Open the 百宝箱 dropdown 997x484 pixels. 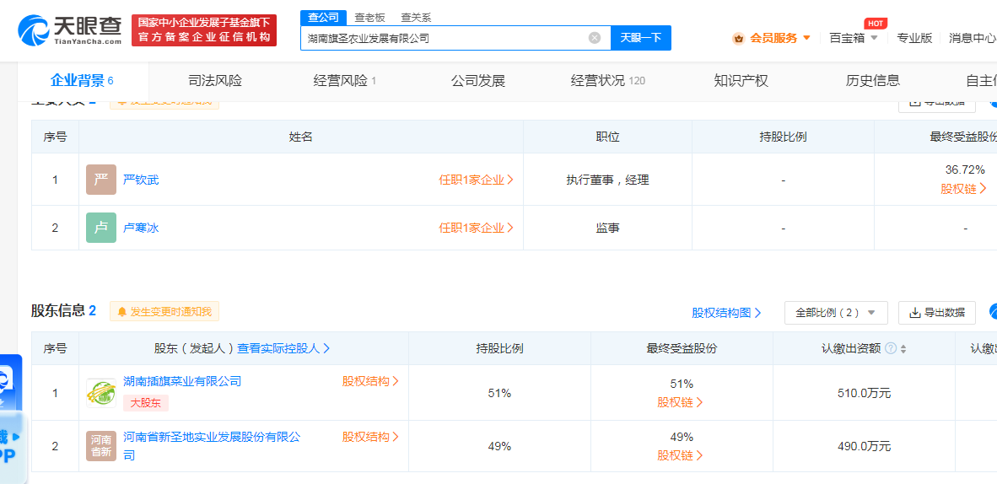click(854, 38)
